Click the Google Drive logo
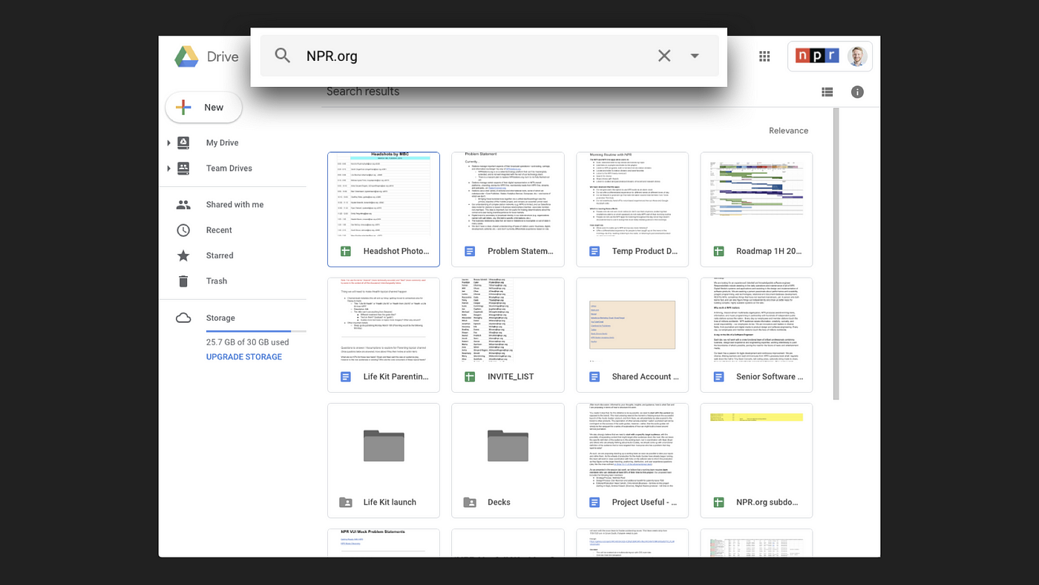Screen dimensions: 1039x585 186,56
